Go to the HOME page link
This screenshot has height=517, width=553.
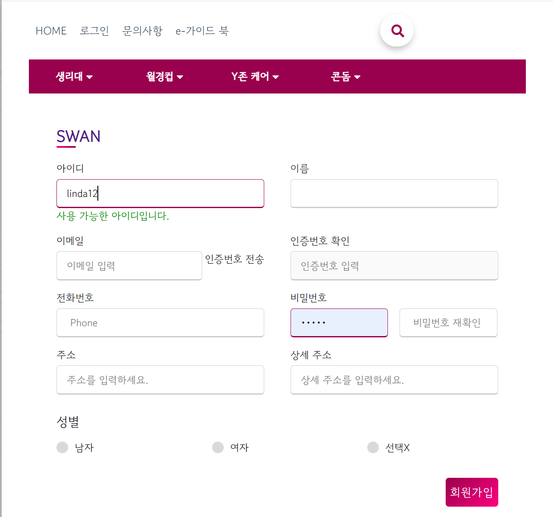51,31
